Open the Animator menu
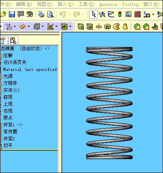Screen dimensions: 163x173 108,5
